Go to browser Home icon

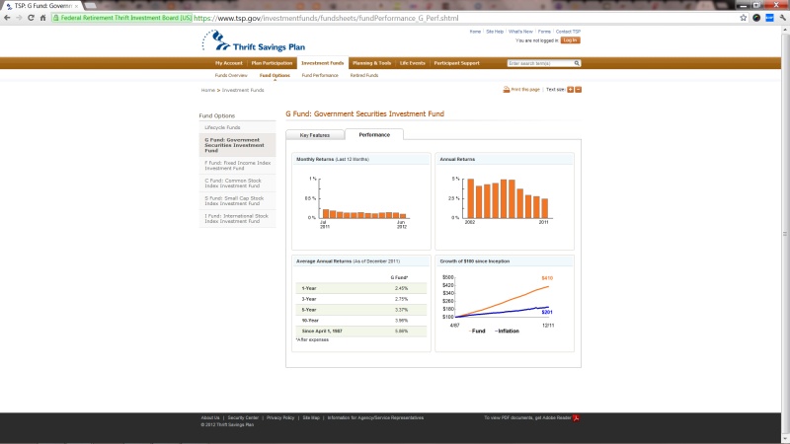pos(42,18)
